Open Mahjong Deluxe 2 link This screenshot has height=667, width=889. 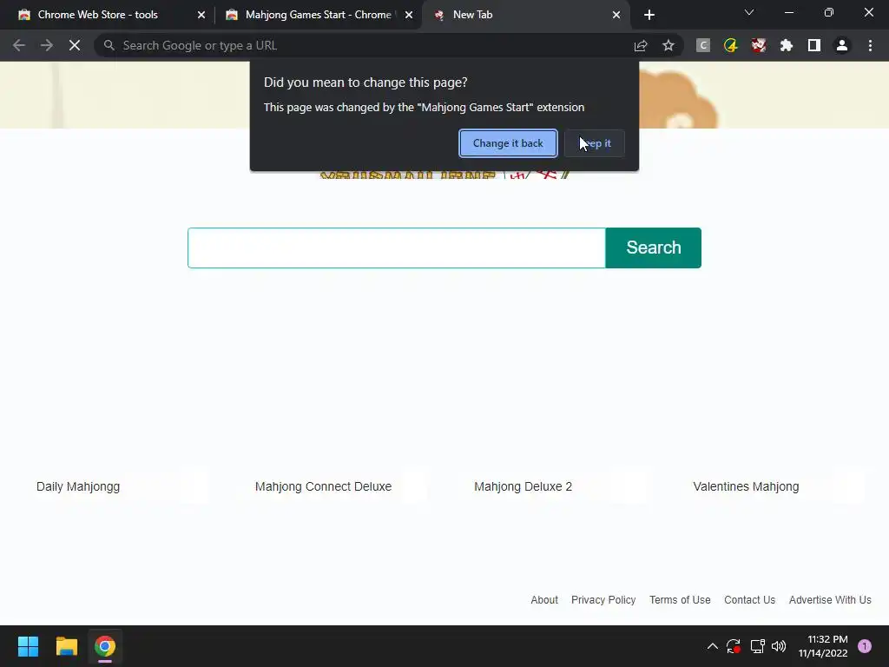click(523, 486)
